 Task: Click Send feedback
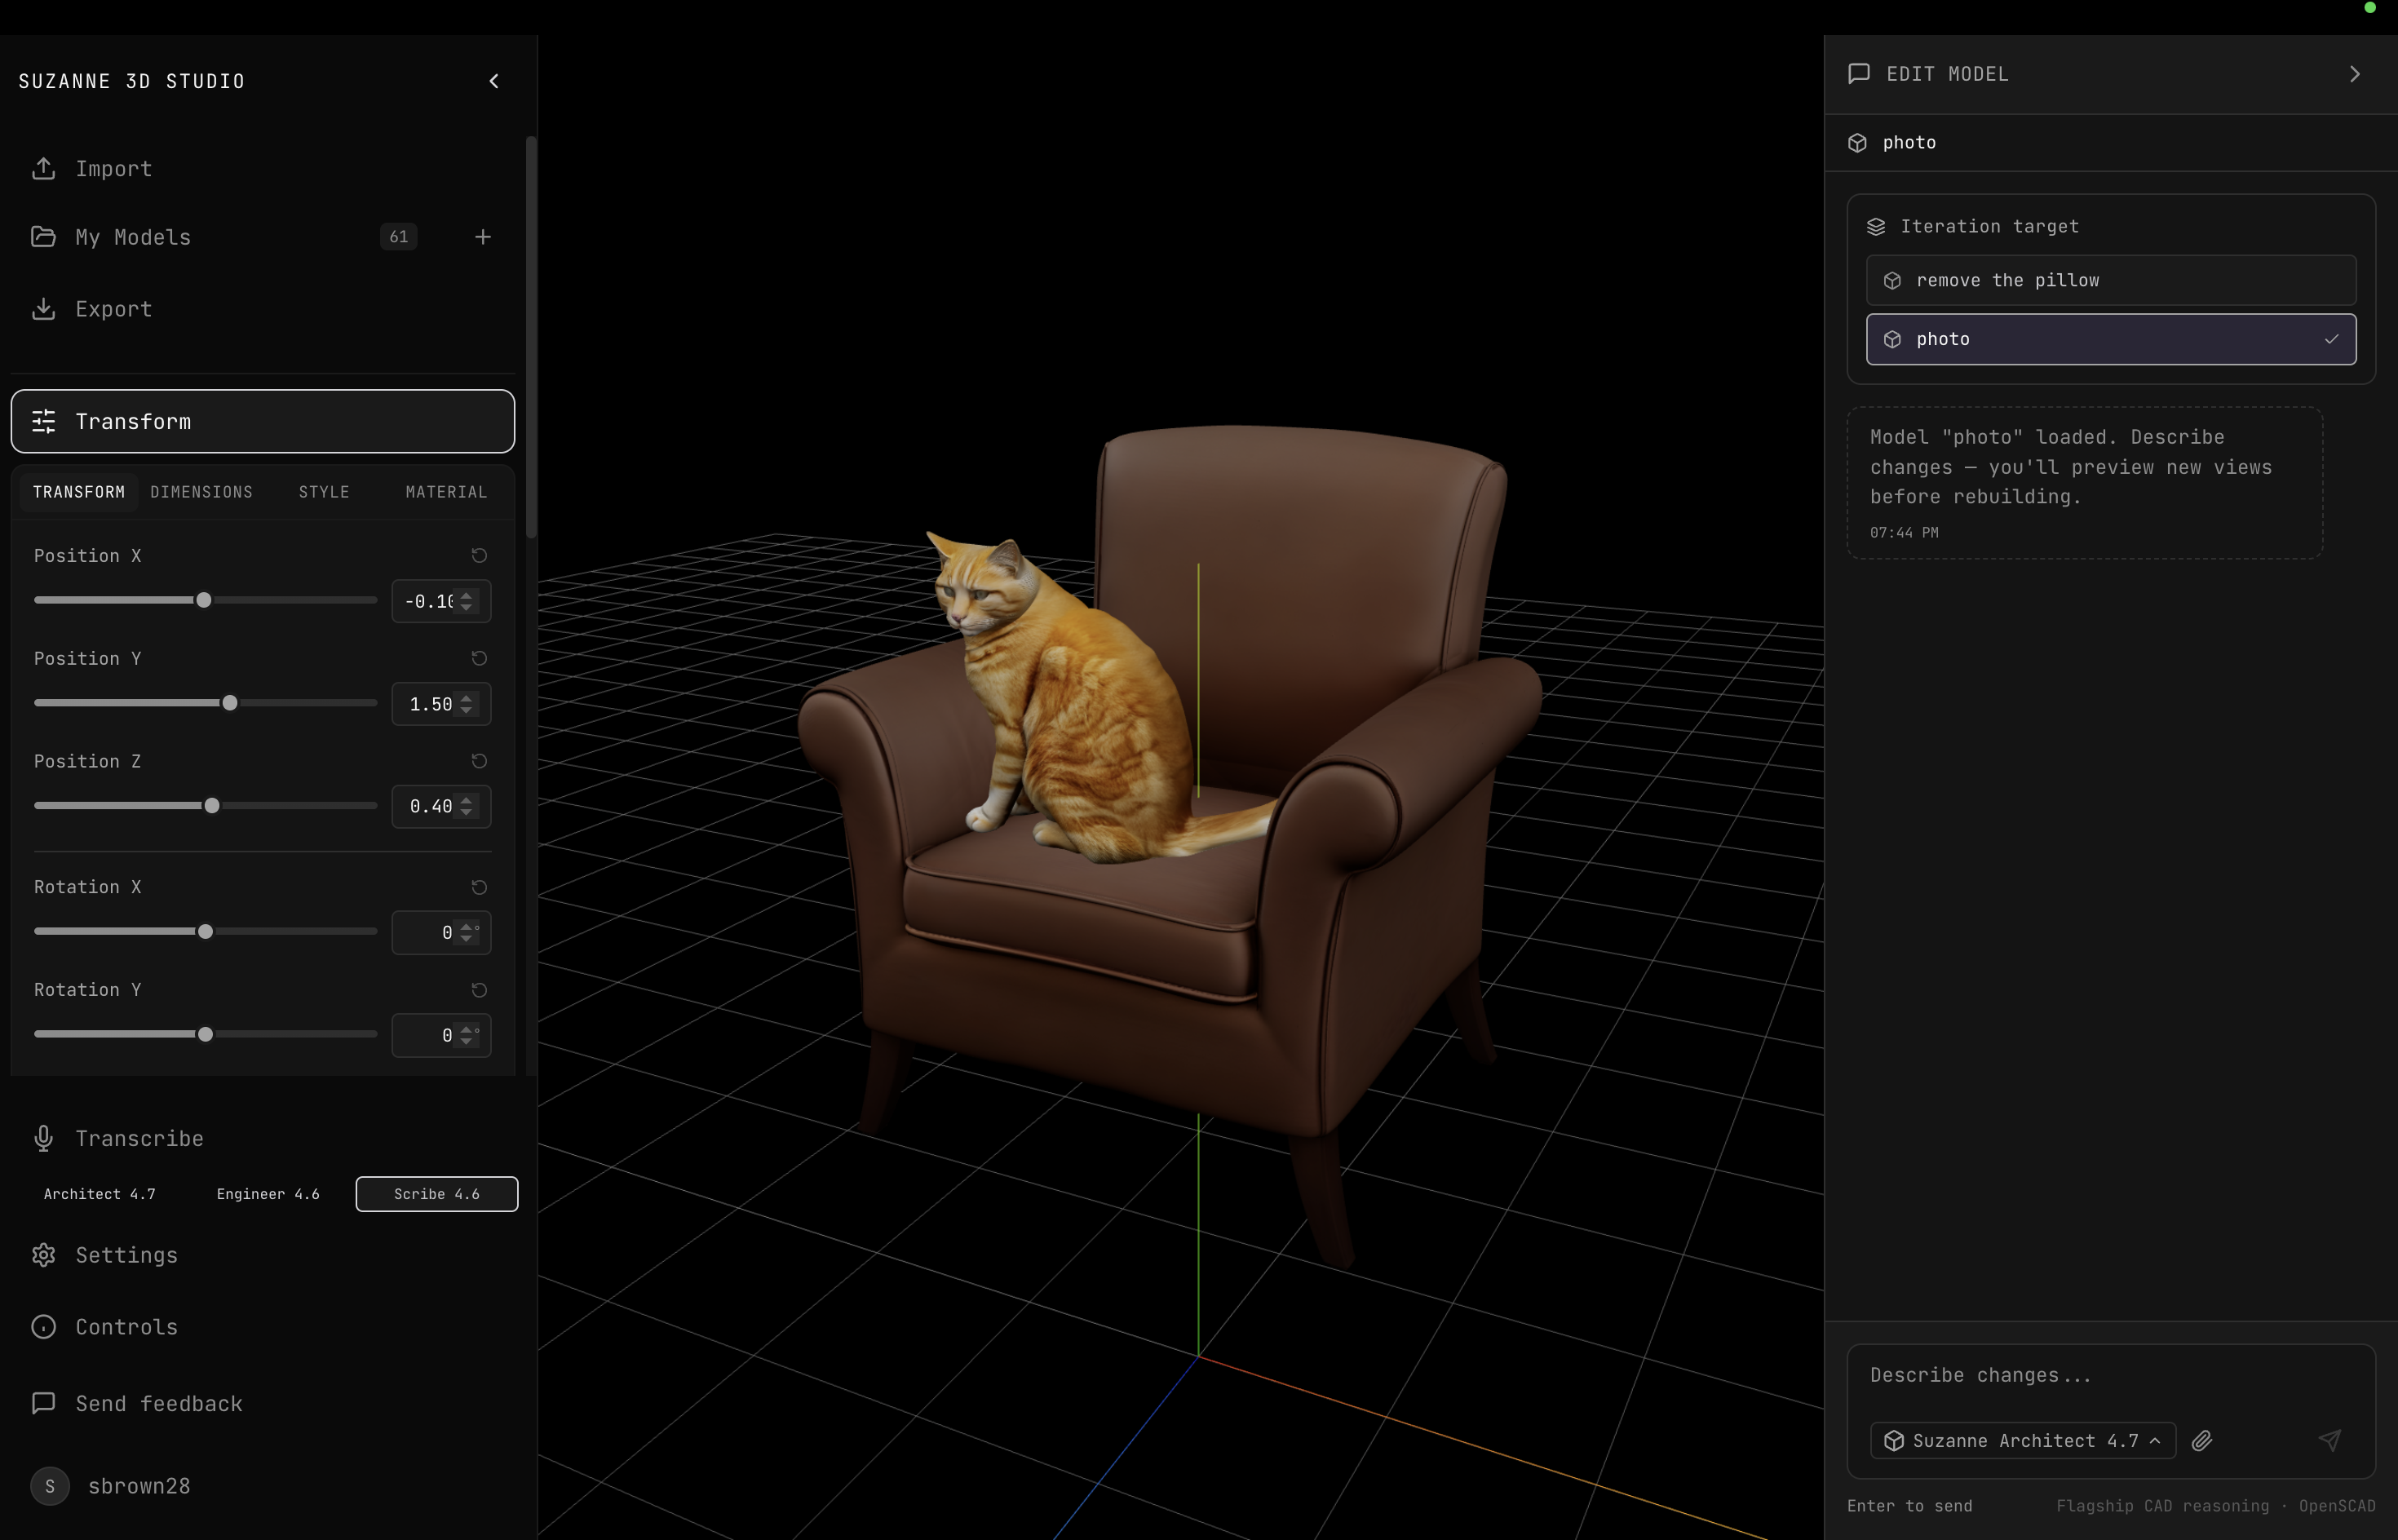click(159, 1403)
